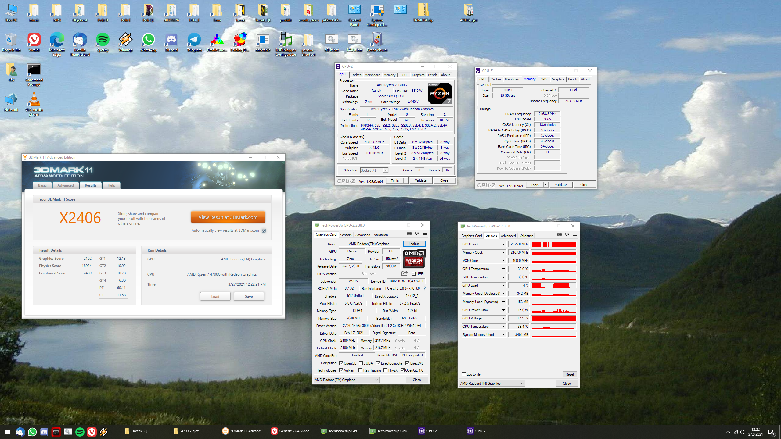Viewport: 781px width, 439px height.
Task: Click the Windows Start button
Action: tap(7, 431)
